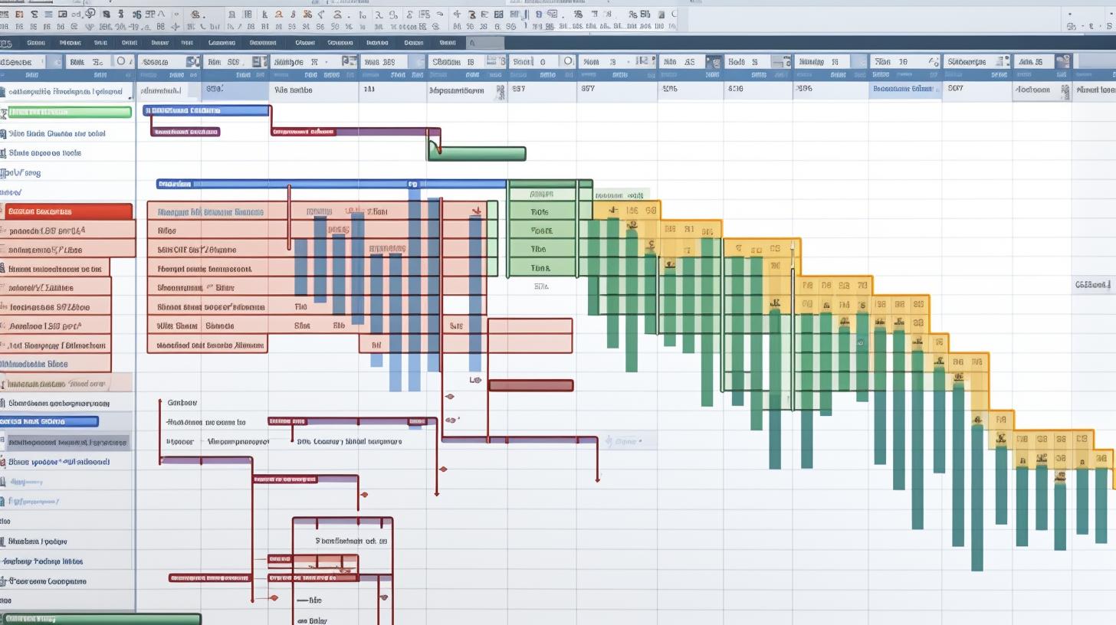Click the long blue summary bar in the chart
1116x625 pixels.
click(x=331, y=184)
